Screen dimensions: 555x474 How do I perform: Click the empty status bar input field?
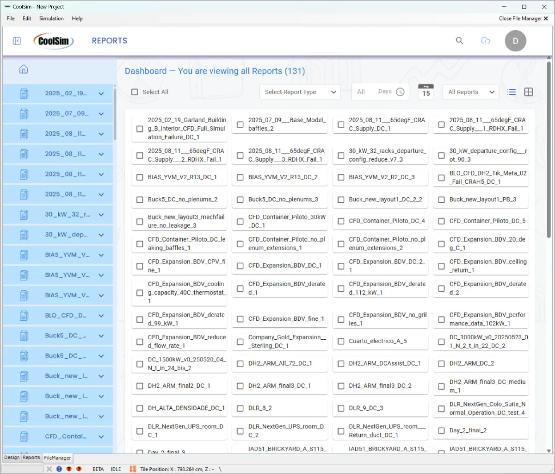23,469
